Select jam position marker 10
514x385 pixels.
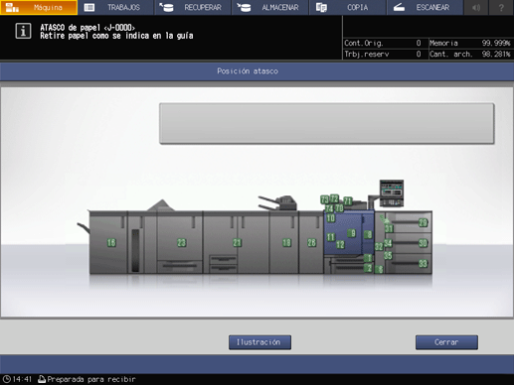coord(331,218)
